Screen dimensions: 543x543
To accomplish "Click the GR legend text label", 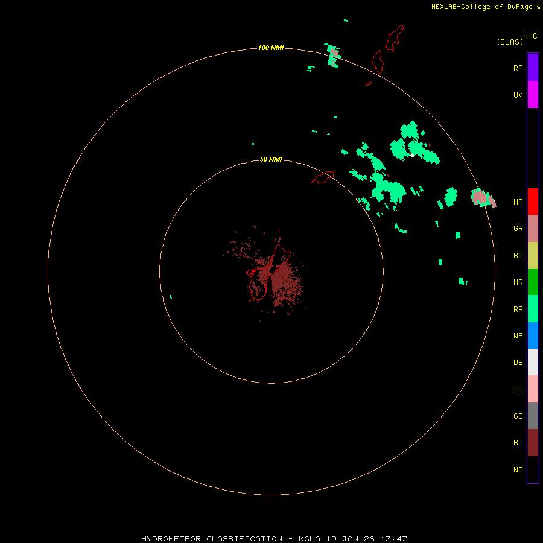I will tap(518, 229).
